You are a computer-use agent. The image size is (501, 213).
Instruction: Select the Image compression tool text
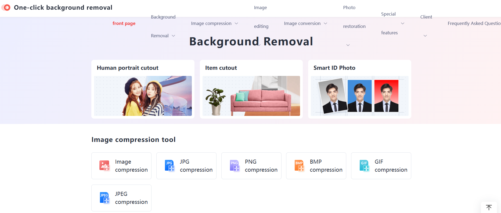click(131, 166)
